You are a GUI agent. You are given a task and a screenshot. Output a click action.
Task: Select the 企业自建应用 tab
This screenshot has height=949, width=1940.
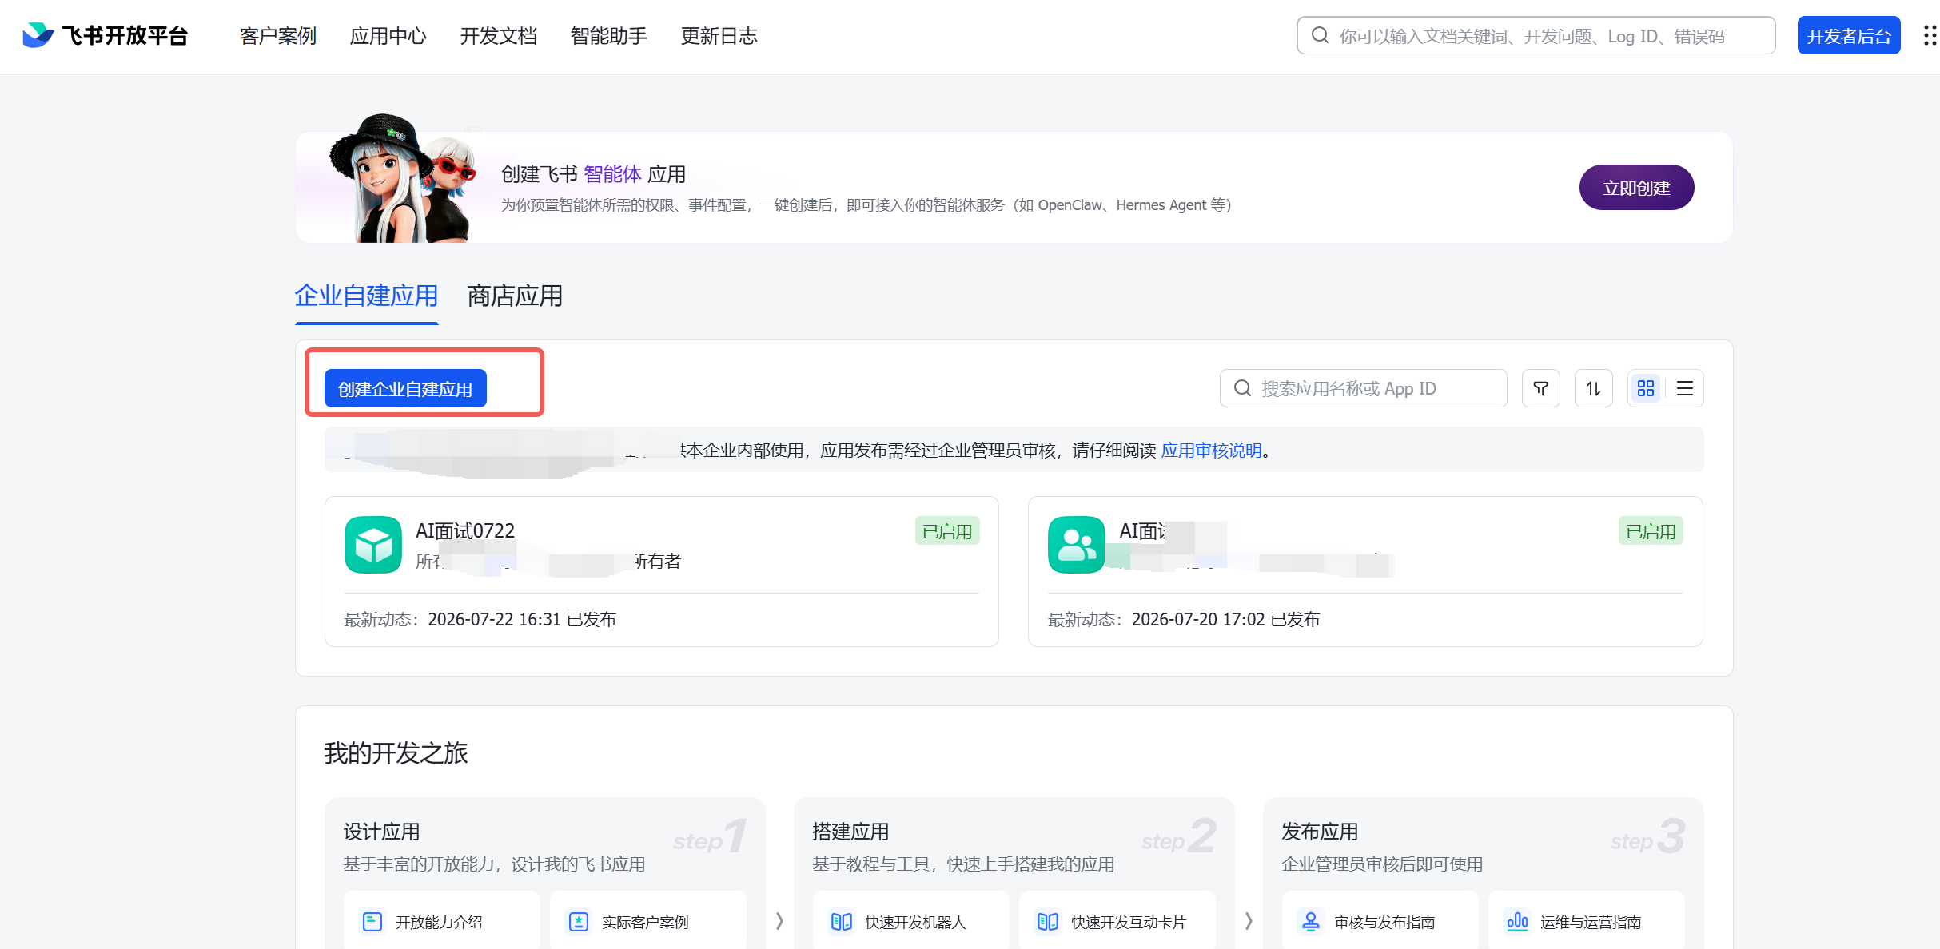367,296
